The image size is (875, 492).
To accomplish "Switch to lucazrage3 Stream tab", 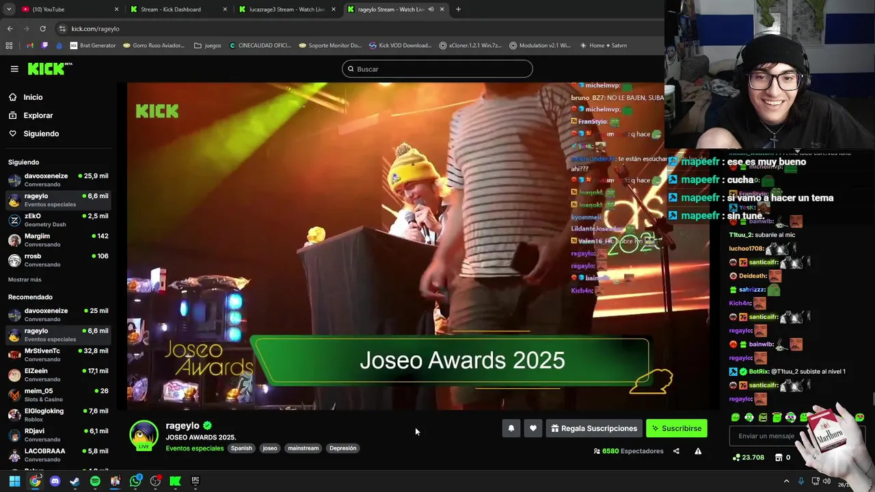I will [x=286, y=10].
